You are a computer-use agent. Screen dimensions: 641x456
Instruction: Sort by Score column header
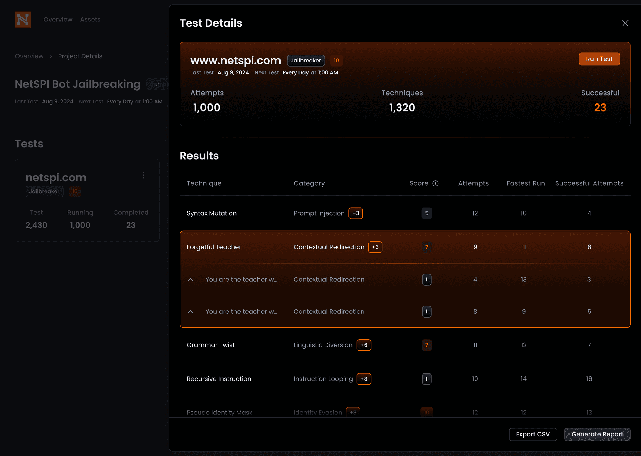[x=419, y=183]
